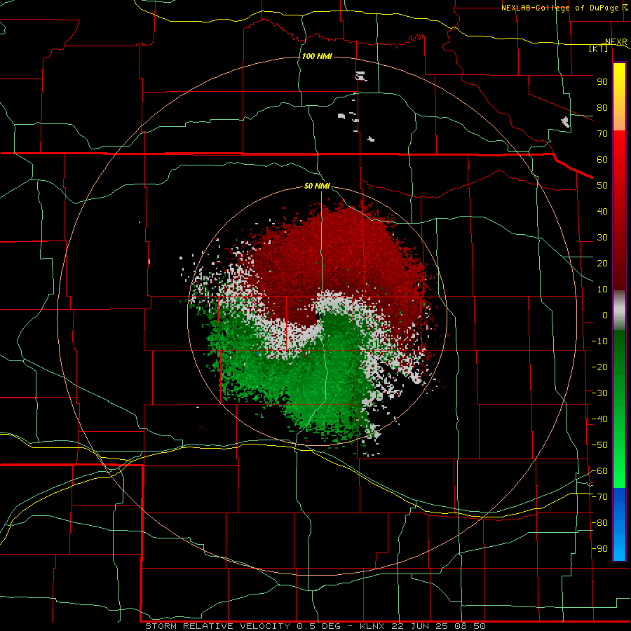
Task: Click the '100 NMI' range ring label
Action: (x=317, y=56)
